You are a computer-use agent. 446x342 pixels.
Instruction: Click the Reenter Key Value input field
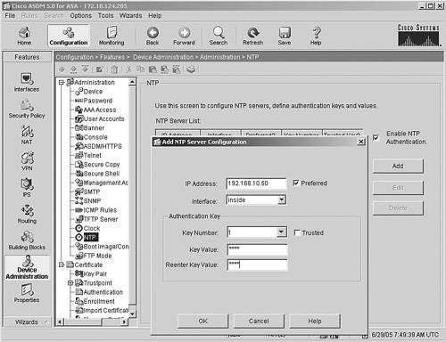pyautogui.click(x=258, y=265)
